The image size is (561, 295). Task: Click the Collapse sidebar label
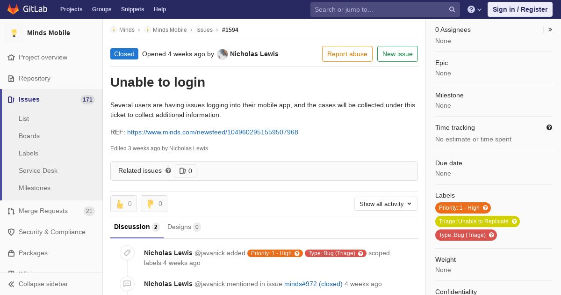pyautogui.click(x=43, y=284)
